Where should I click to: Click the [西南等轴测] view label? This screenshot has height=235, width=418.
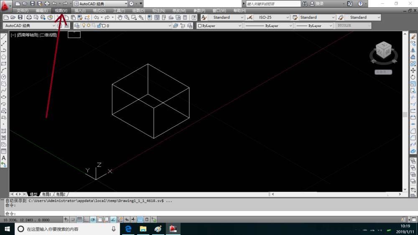tap(28, 35)
